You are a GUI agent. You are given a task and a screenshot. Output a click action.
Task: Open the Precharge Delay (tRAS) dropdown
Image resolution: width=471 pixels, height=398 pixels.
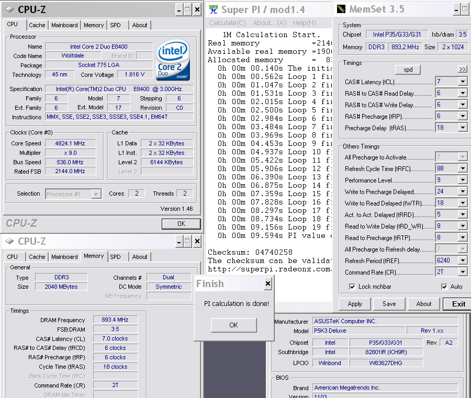click(x=463, y=128)
